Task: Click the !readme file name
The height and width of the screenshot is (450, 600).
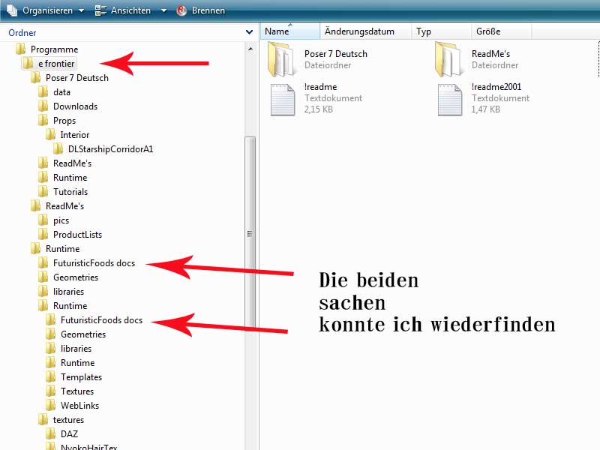Action: coord(321,87)
